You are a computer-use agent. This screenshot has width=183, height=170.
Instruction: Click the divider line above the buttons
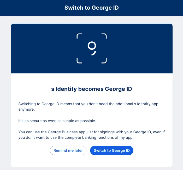point(92,141)
